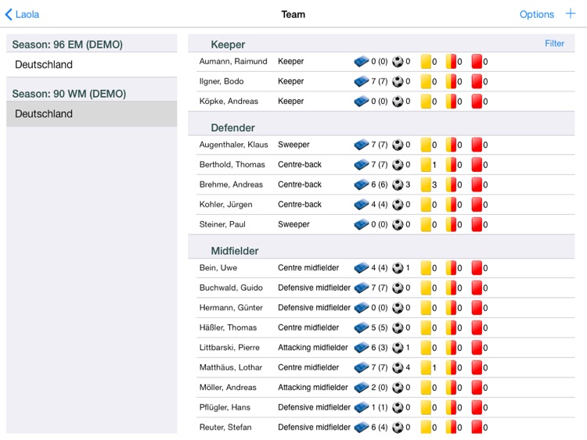
Task: Click Augenthaler's red card icon
Action: (477, 145)
